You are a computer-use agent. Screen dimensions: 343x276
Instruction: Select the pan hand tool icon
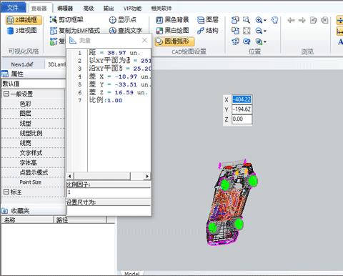(274, 20)
